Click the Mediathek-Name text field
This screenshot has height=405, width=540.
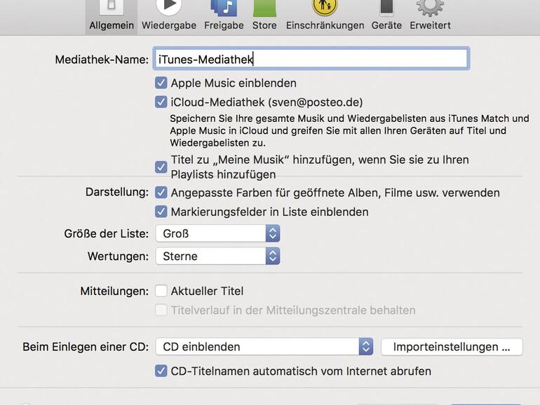point(311,59)
